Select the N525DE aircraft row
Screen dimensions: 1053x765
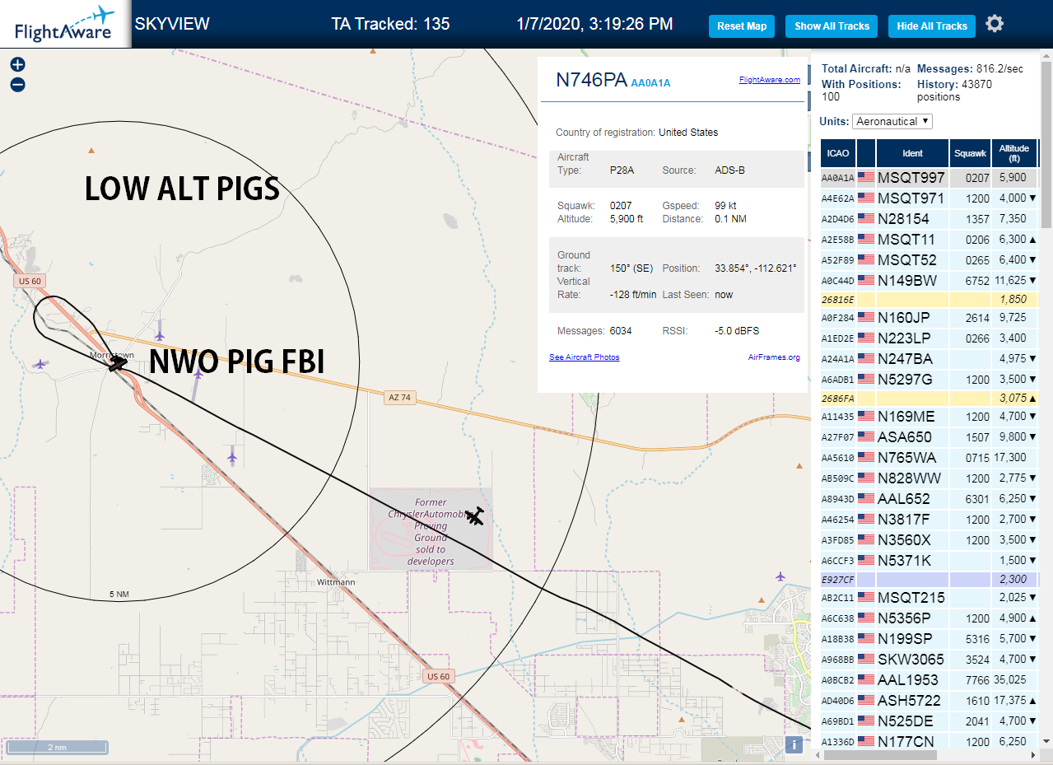[929, 721]
